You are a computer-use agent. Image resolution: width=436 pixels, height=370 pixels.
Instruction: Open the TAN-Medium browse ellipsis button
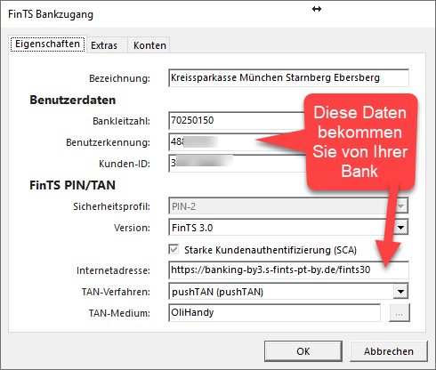tap(400, 312)
